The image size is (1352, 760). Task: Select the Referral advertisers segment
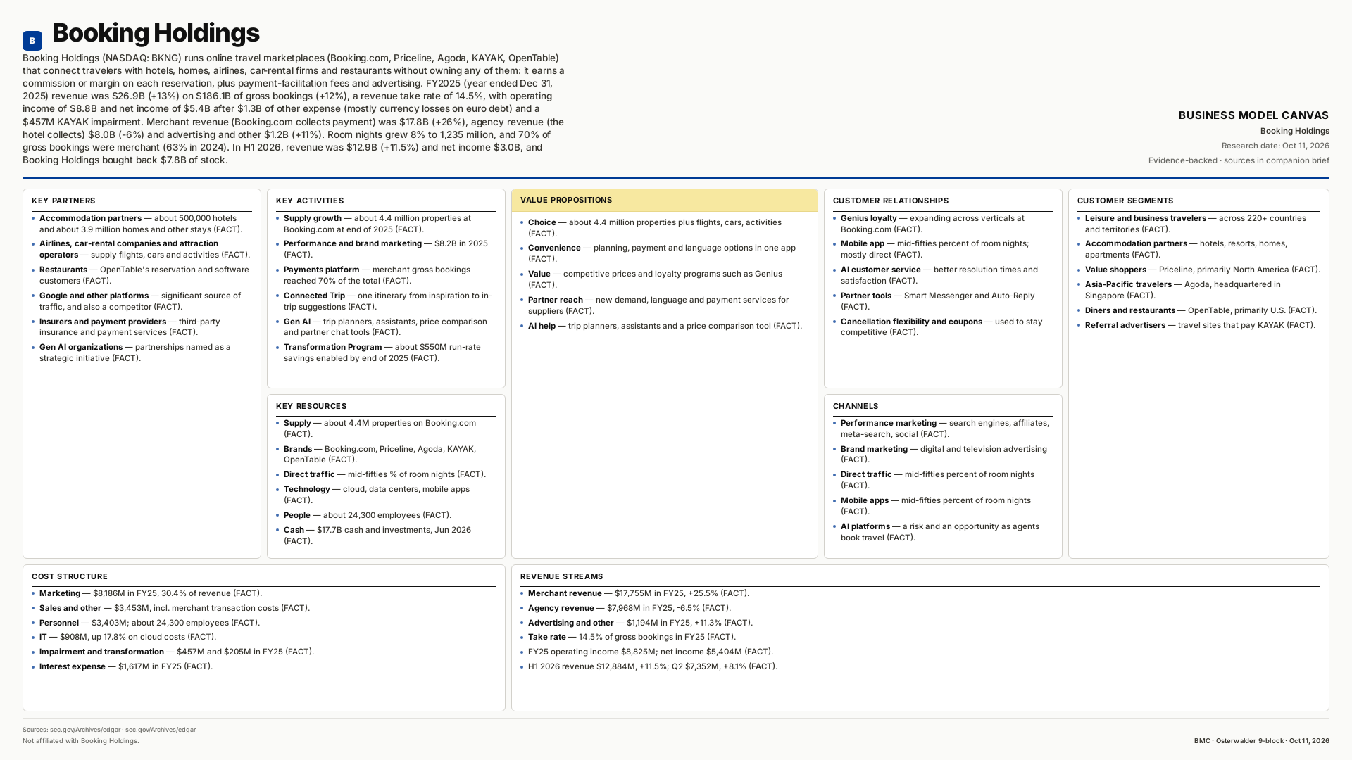[1200, 325]
